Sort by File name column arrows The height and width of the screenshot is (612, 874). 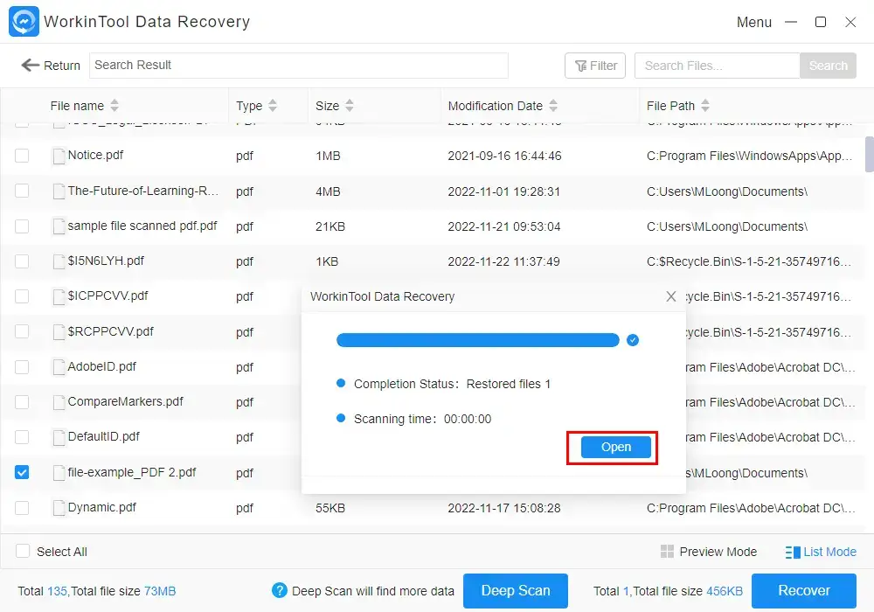click(114, 105)
